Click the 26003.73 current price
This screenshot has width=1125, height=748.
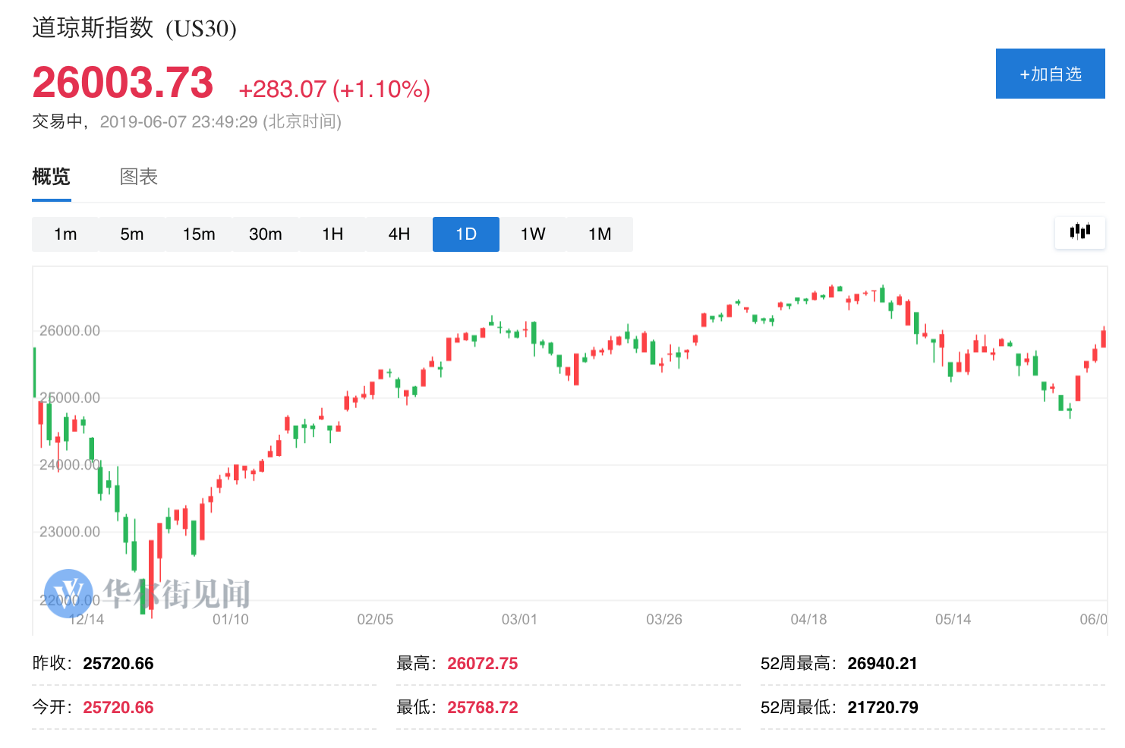[x=123, y=83]
